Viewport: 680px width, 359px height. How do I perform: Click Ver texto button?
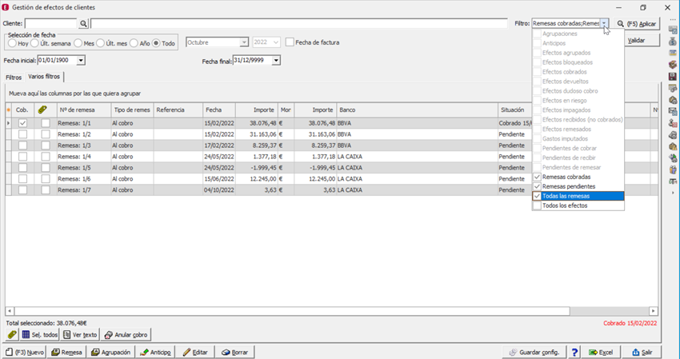pyautogui.click(x=80, y=335)
